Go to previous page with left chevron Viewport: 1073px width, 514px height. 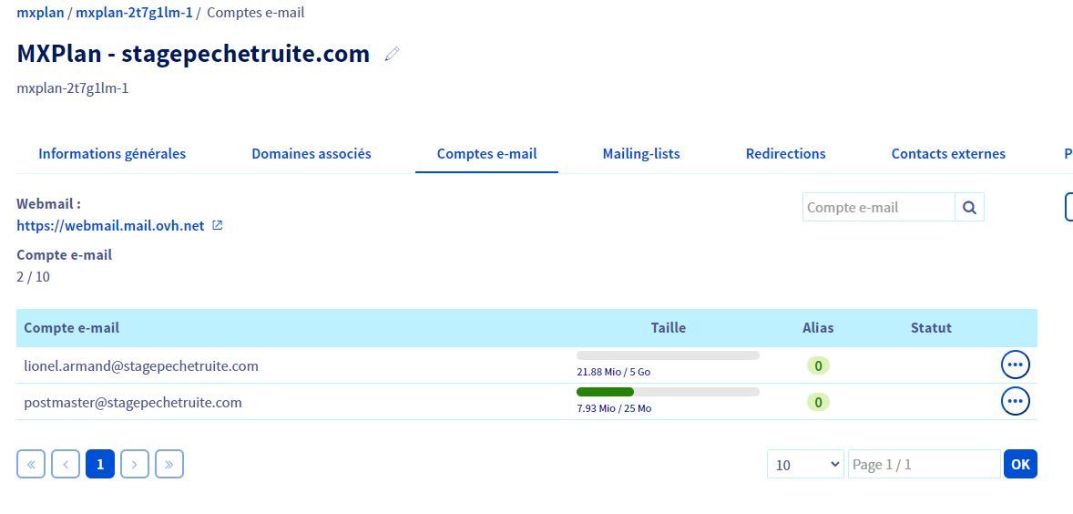tap(66, 465)
